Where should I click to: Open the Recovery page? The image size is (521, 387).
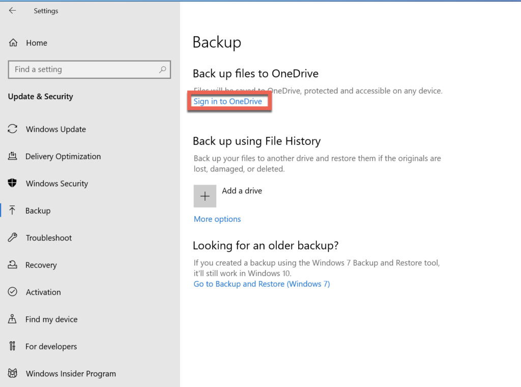coord(41,265)
